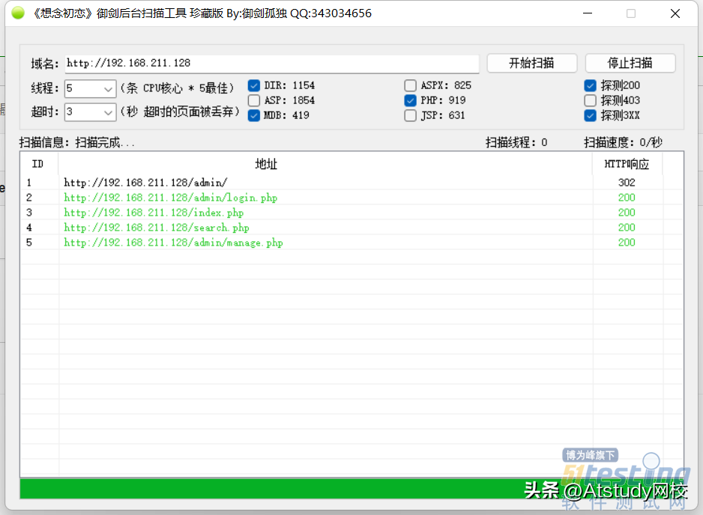Click the green app icon in title bar
The height and width of the screenshot is (515, 703).
tap(18, 13)
